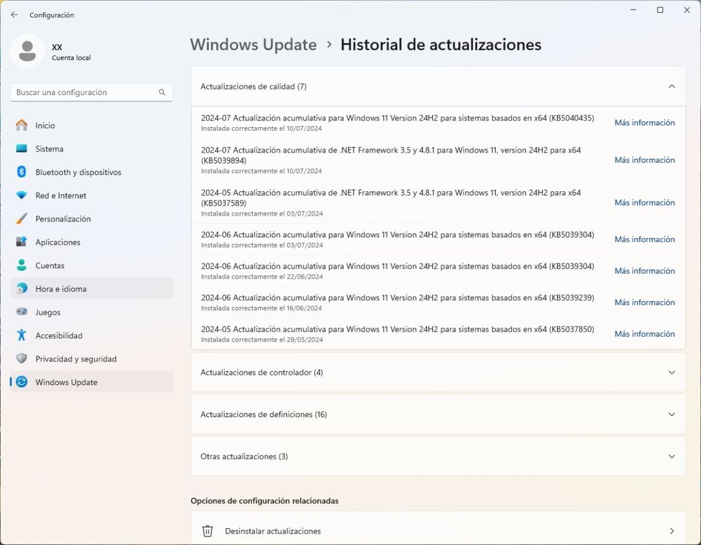Click 'Instalada correctamente el 16/06/2024' text

click(x=262, y=308)
